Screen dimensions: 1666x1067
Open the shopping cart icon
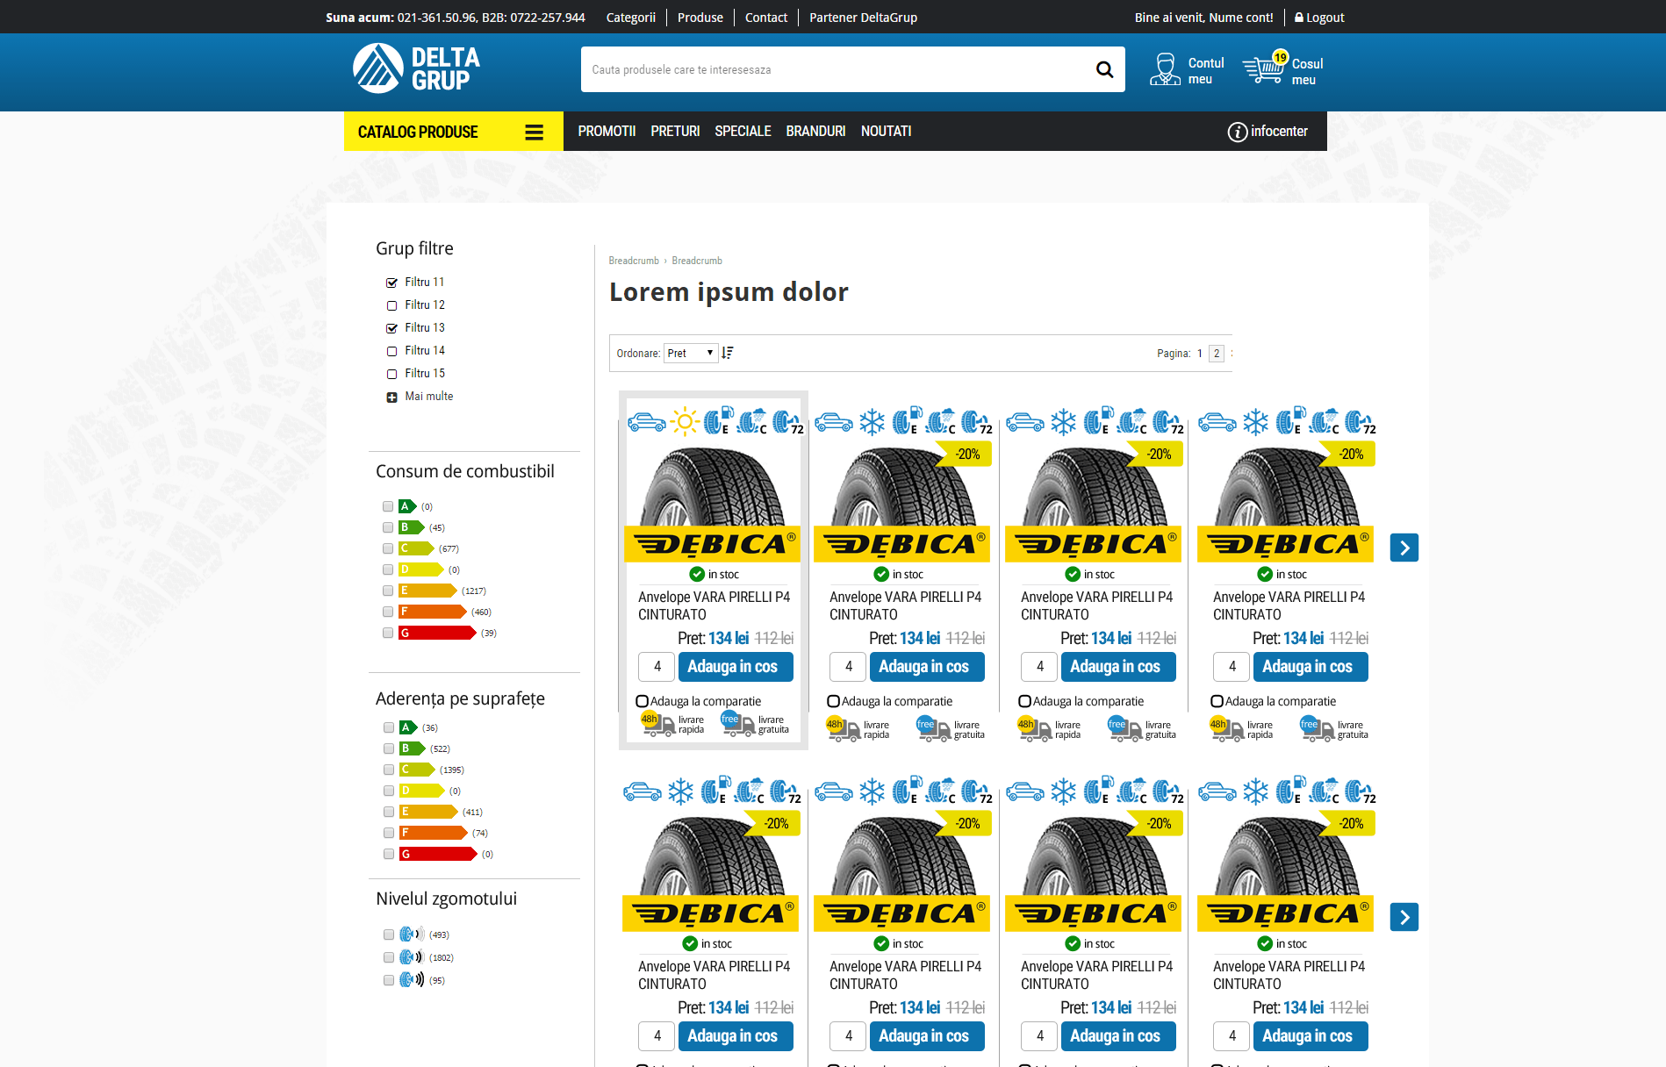[1264, 68]
